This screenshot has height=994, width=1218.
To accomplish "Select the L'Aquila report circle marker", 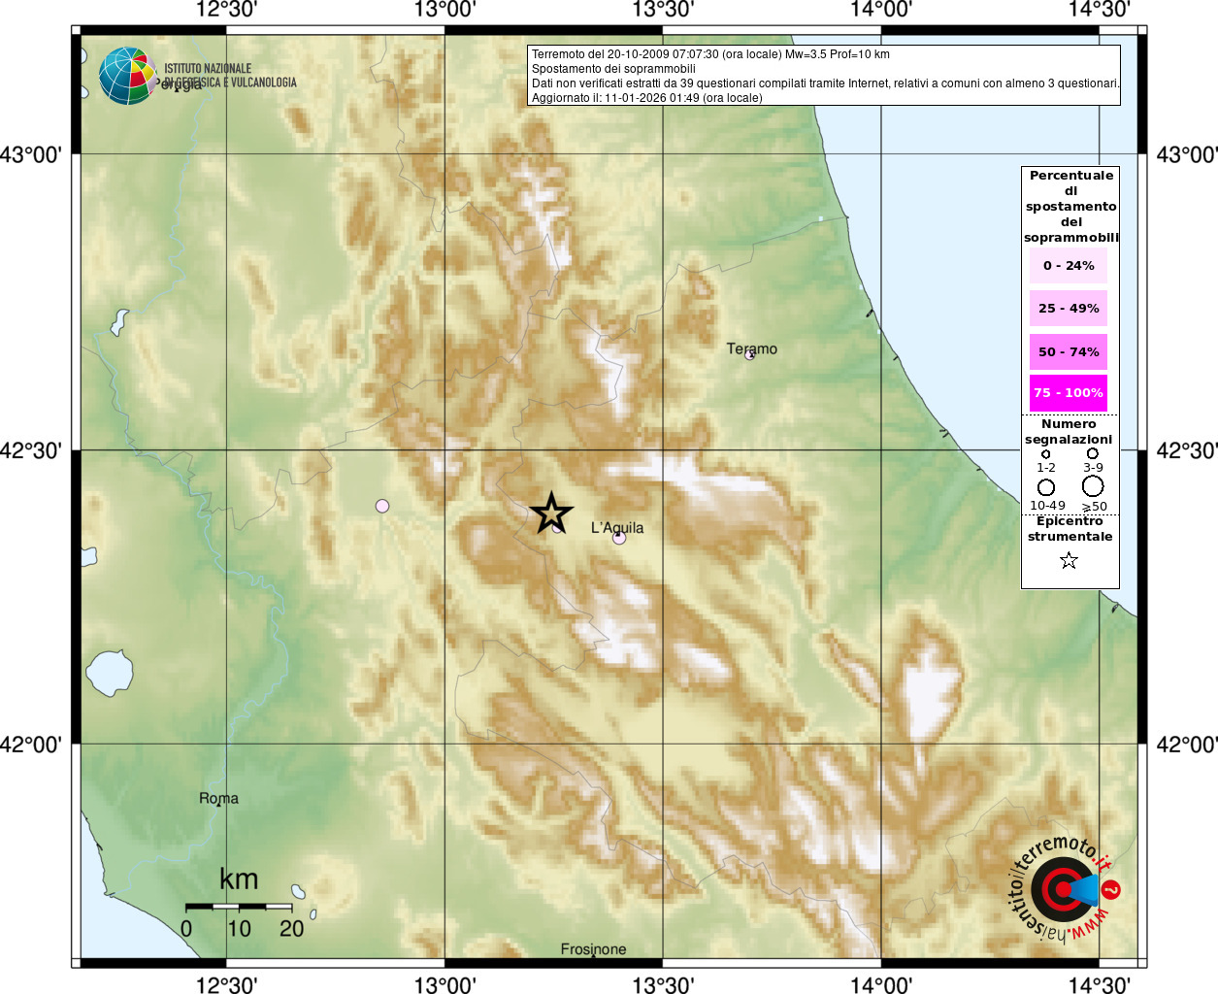I will (x=619, y=537).
